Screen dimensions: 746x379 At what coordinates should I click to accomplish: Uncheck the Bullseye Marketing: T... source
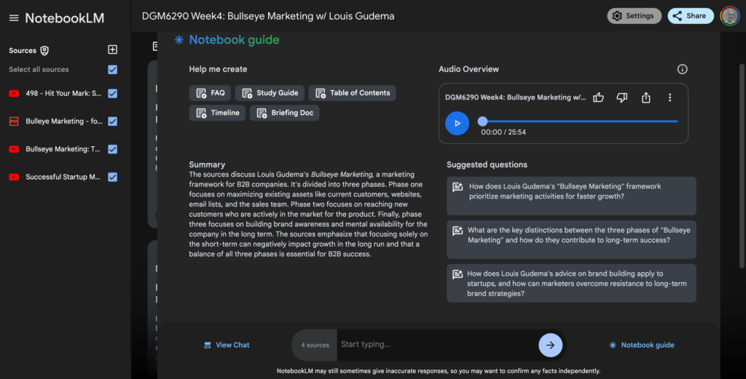pyautogui.click(x=113, y=149)
